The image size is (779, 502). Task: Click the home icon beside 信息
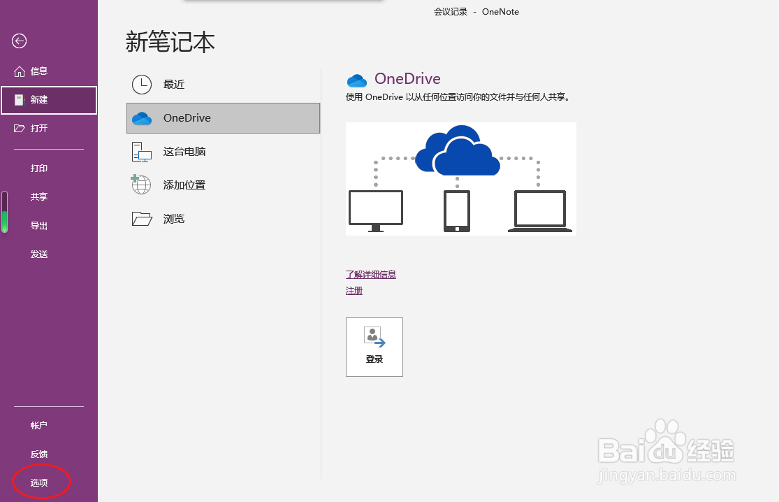click(20, 71)
